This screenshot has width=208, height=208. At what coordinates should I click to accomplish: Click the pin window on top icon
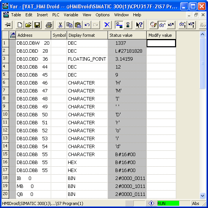(8, 25)
